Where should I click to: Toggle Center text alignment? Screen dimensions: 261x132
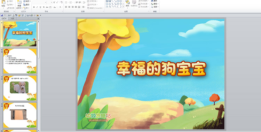click(69, 7)
